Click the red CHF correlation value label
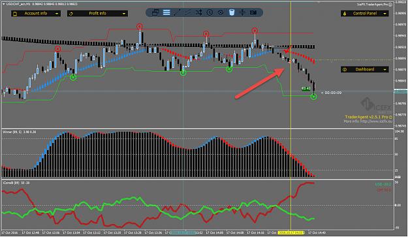The height and width of the screenshot is (237, 408). point(384,190)
